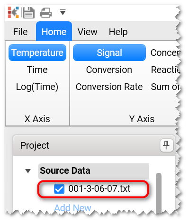
Task: Select Temperature for the X axis
Action: [x=37, y=53]
